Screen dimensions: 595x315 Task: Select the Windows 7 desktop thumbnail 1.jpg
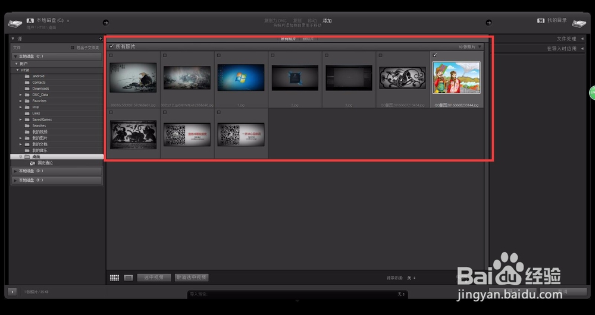point(240,77)
